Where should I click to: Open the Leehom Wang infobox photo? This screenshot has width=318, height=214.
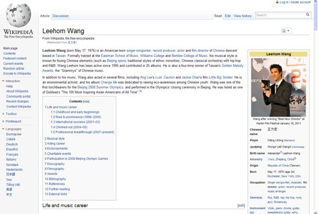pyautogui.click(x=279, y=87)
